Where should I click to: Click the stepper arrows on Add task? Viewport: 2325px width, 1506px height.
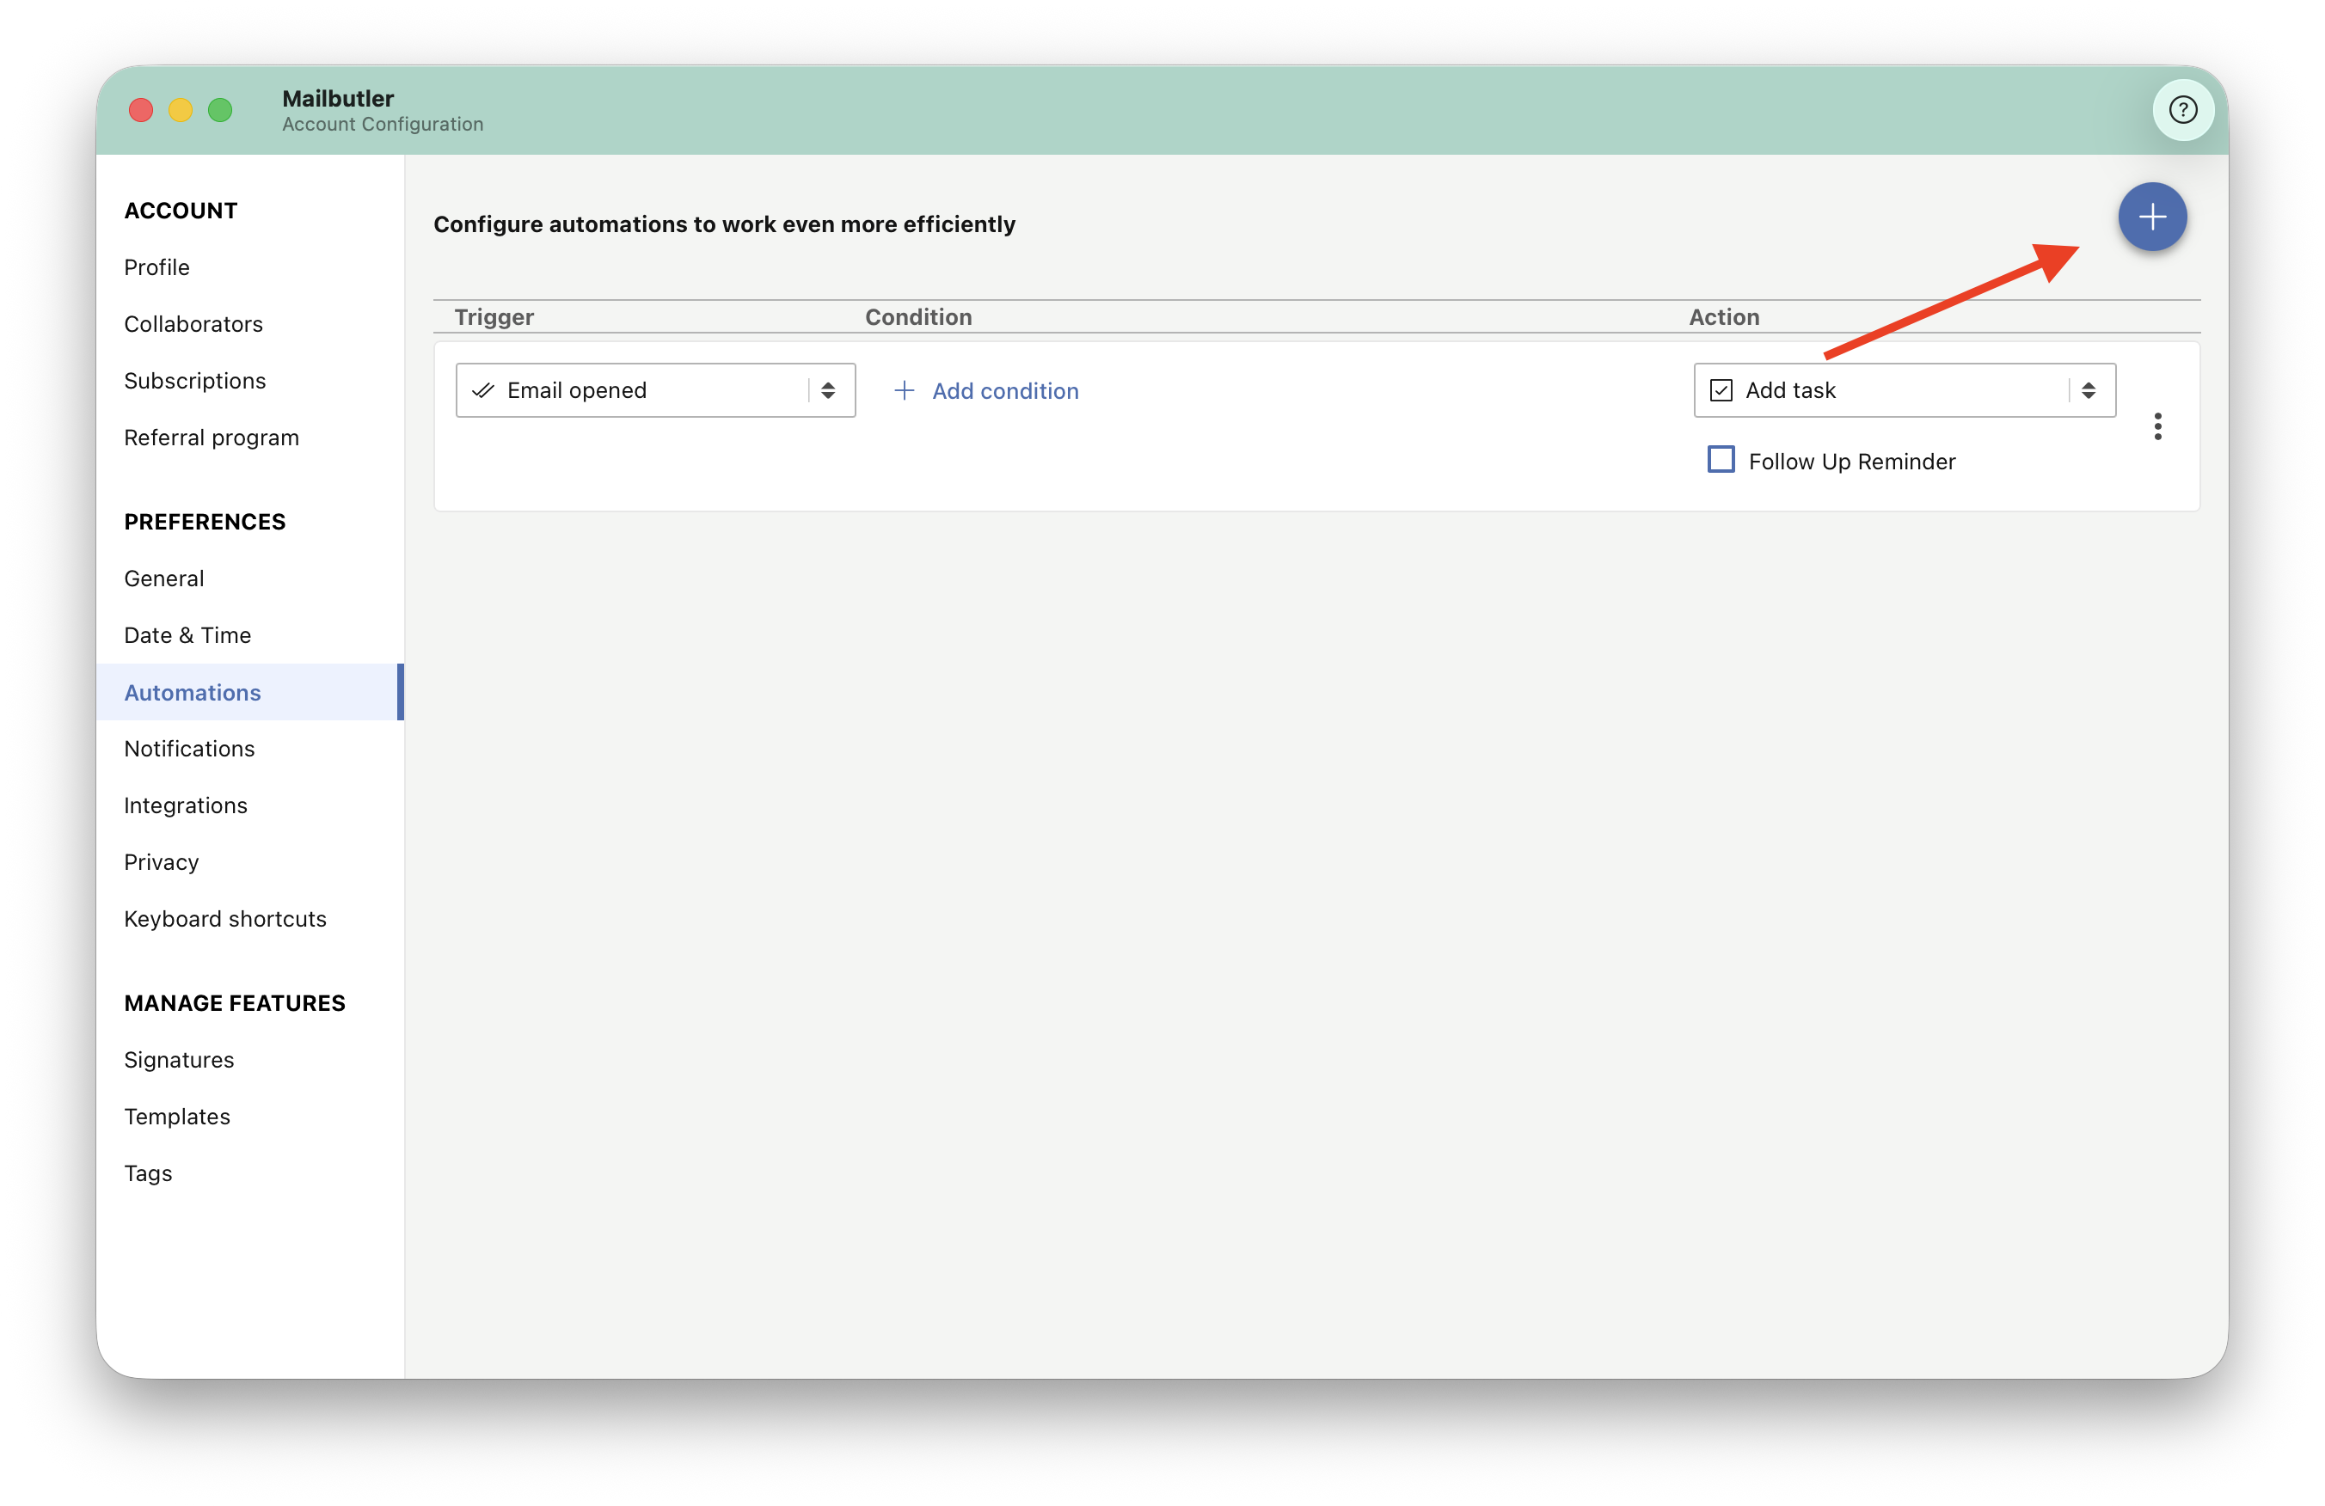pyautogui.click(x=2088, y=390)
